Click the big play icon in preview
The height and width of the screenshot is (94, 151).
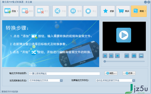click(x=124, y=35)
